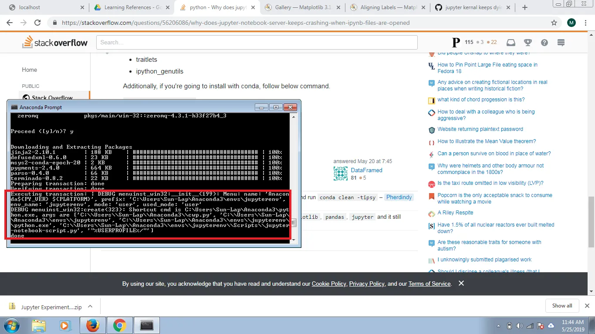The image size is (595, 334).
Task: Open the Chrome profile M avatar
Action: click(571, 23)
